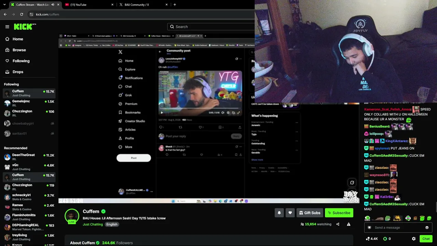The width and height of the screenshot is (437, 246).
Task: Switch to the BAU Community / X tab
Action: click(143, 5)
